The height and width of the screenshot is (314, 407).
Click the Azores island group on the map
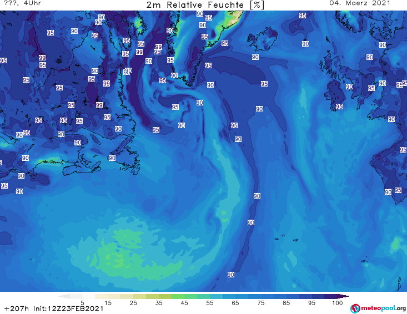pos(287,238)
